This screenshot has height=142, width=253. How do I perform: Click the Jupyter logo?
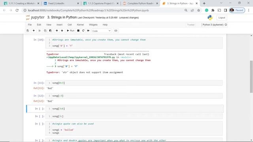(x=35, y=17)
